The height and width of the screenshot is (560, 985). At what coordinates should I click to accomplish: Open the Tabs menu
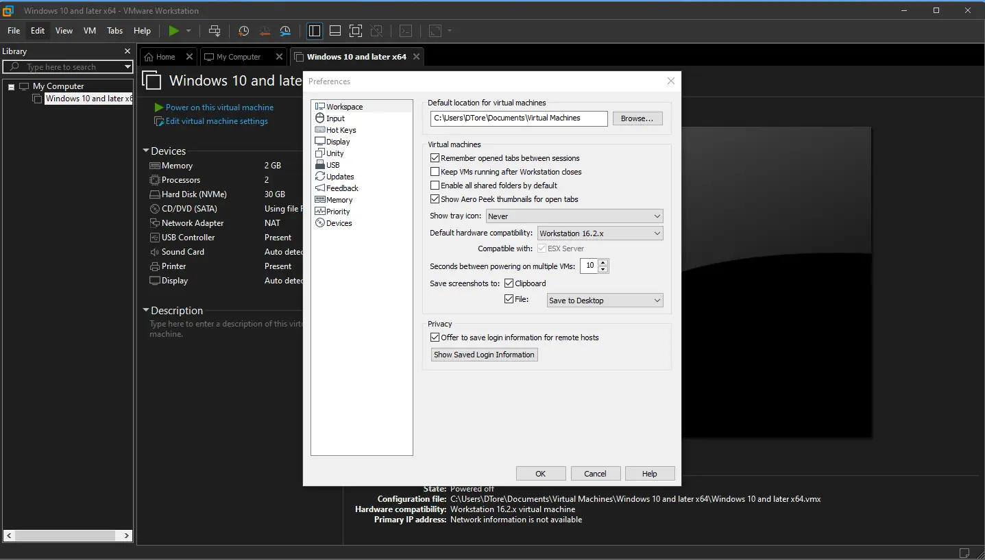point(114,31)
